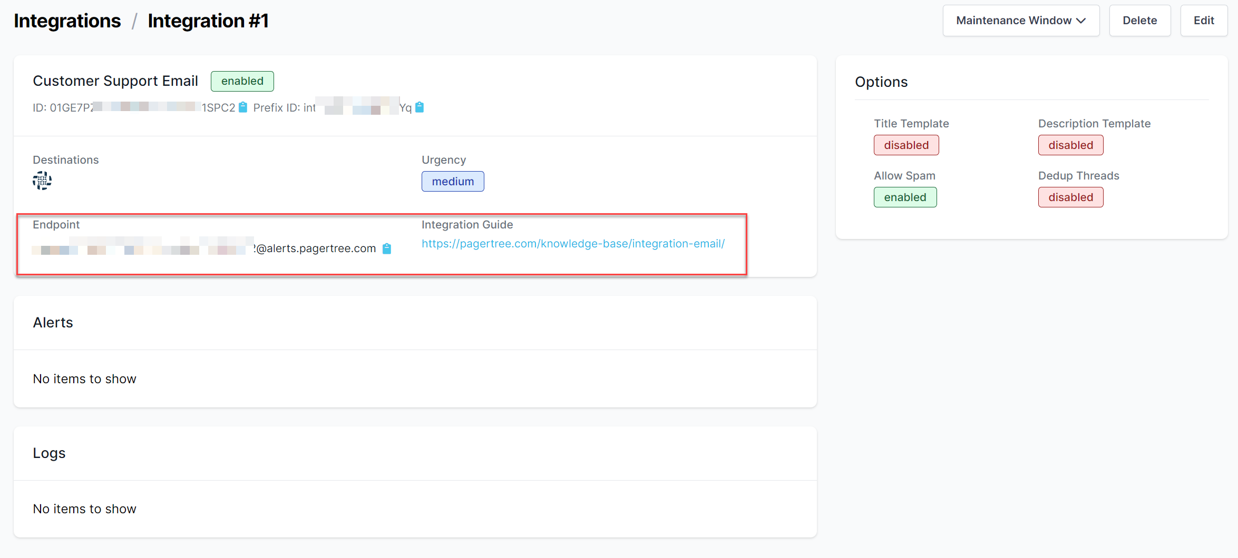
Task: Click the Options panel heading
Action: [881, 82]
